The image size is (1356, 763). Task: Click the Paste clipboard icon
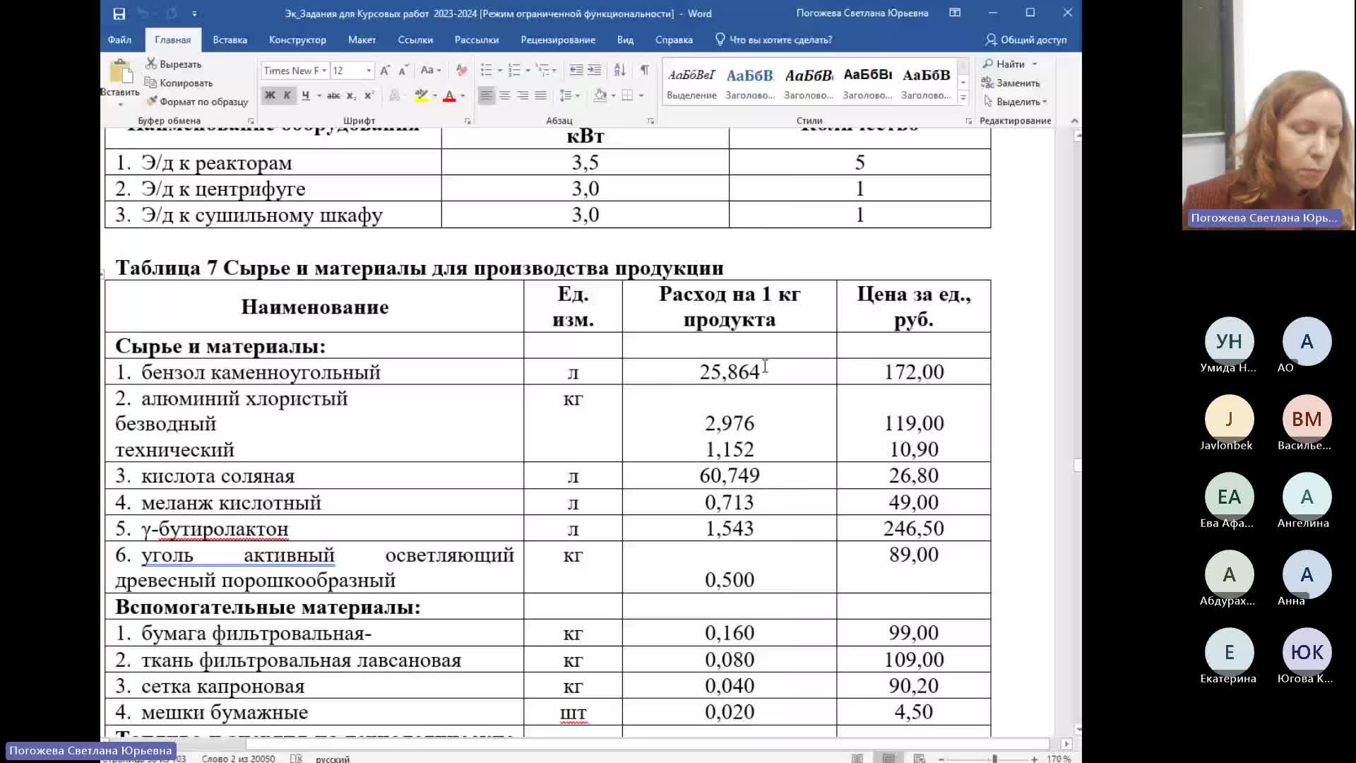click(x=121, y=73)
